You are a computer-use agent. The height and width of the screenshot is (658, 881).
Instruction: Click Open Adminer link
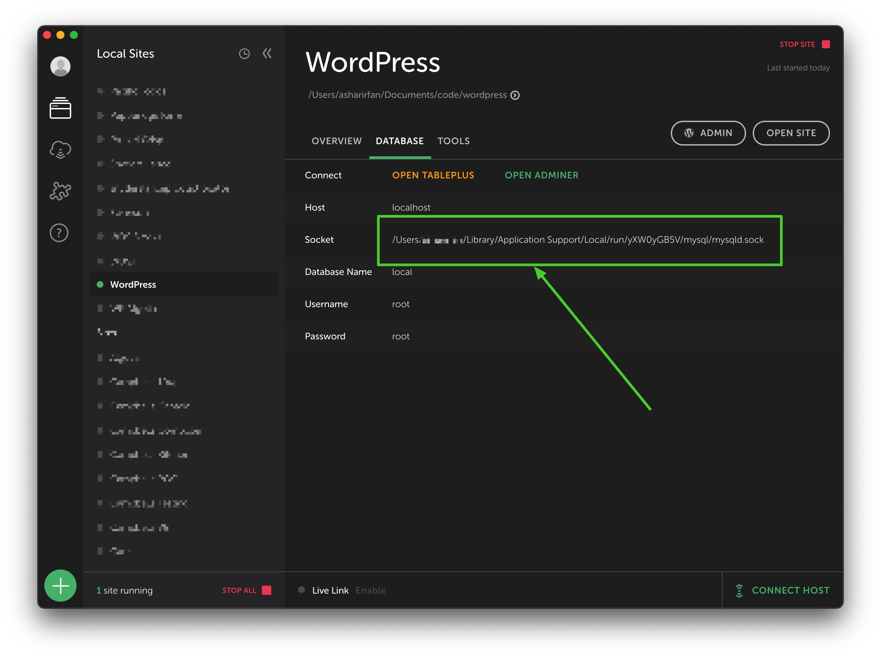coord(541,175)
